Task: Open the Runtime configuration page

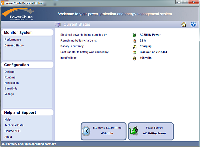Action: click(x=10, y=77)
